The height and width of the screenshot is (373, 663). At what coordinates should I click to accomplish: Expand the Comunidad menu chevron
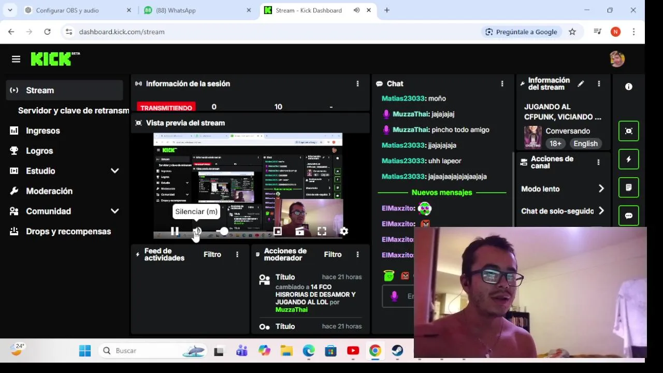point(114,211)
